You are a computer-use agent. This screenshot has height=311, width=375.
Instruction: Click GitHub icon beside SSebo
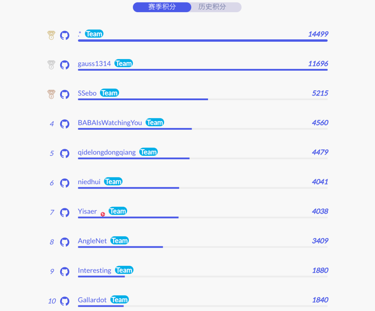(65, 94)
